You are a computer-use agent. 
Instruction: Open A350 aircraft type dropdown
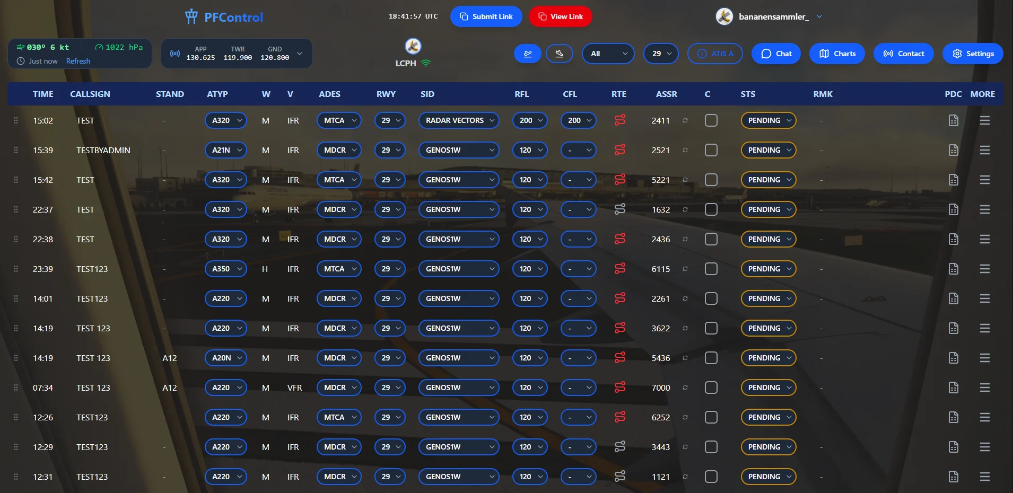[225, 269]
